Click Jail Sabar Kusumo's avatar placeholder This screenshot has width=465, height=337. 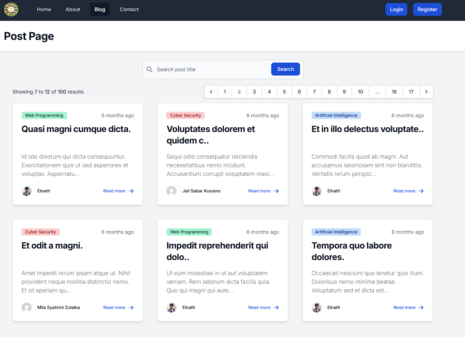[x=171, y=191]
